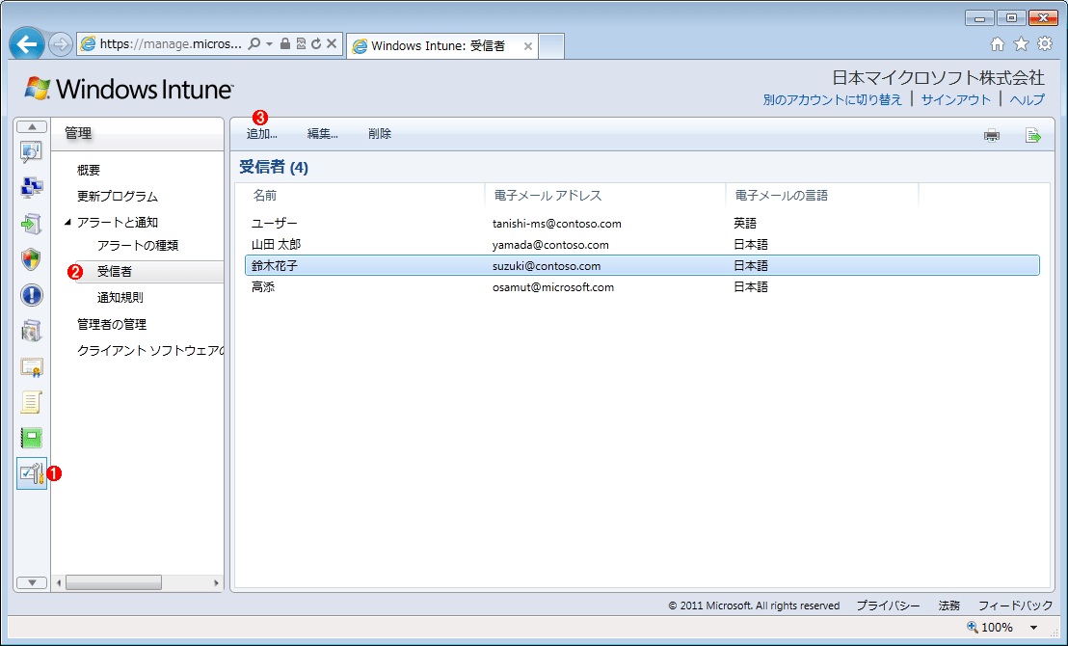This screenshot has width=1068, height=646.
Task: Refresh the page in address bar
Action: (x=316, y=43)
